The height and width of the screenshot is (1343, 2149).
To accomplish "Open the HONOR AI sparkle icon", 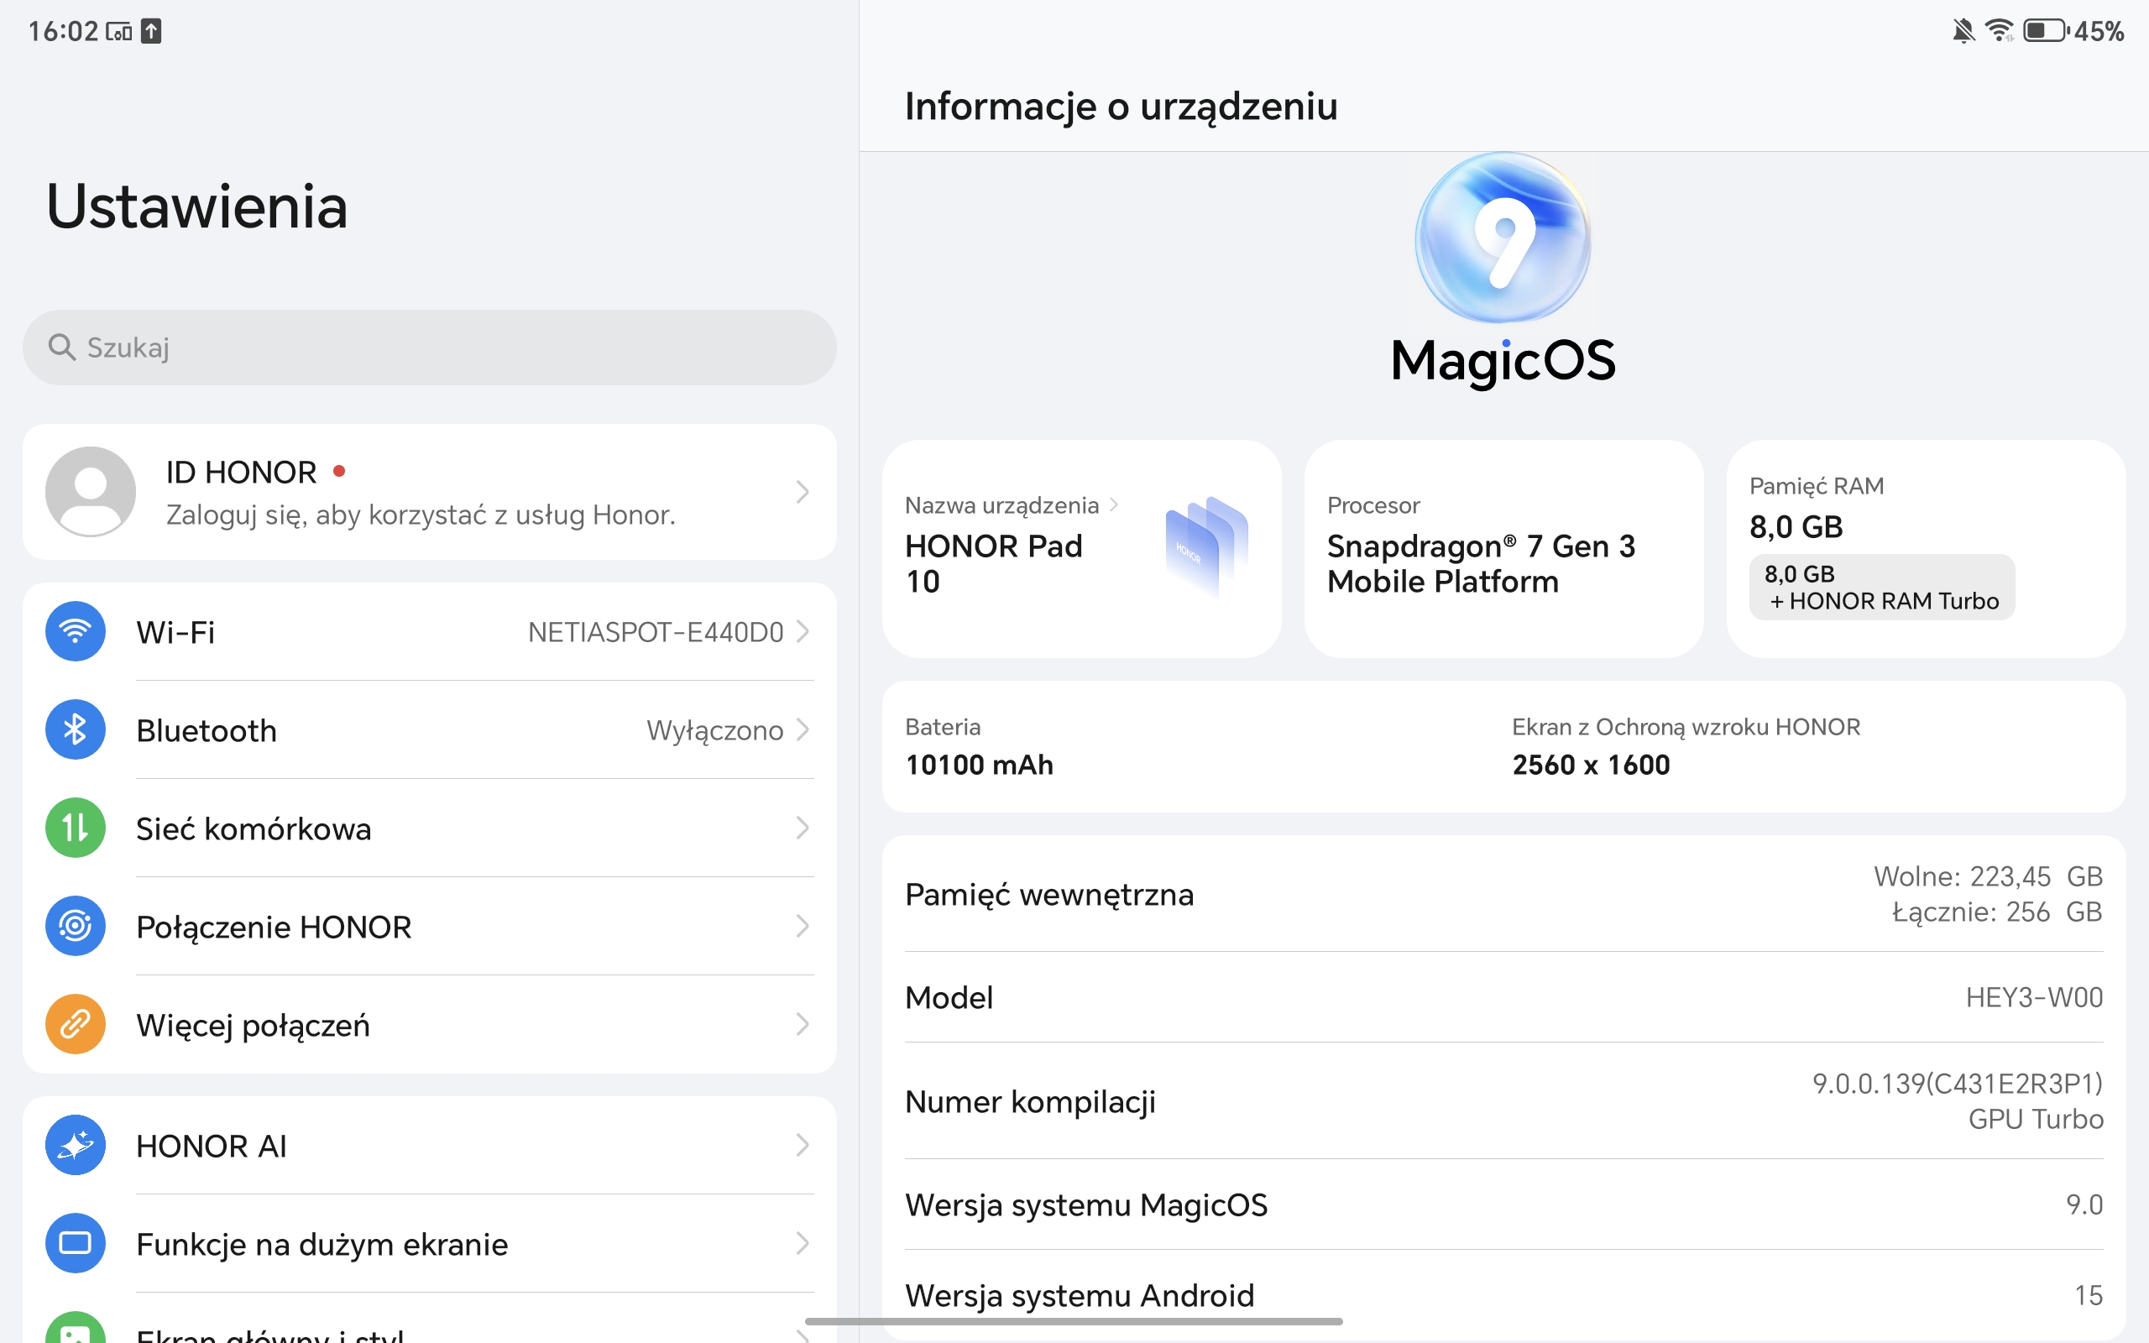I will click(76, 1145).
